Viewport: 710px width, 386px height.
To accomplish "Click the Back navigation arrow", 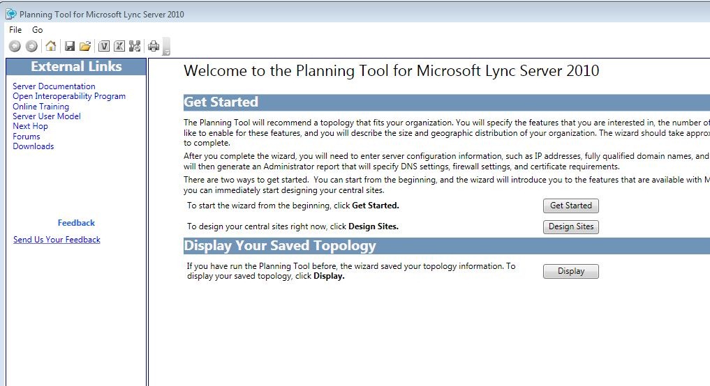I will click(15, 46).
